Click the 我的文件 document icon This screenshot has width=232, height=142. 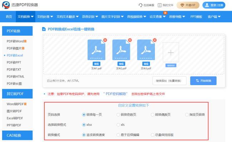(160, 5)
